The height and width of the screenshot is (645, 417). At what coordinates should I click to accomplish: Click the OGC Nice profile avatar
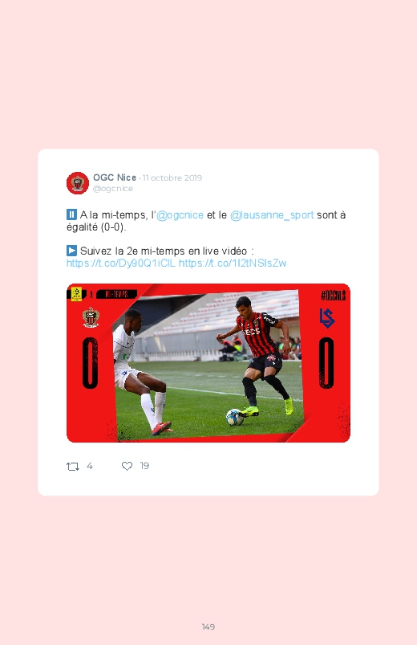(78, 183)
